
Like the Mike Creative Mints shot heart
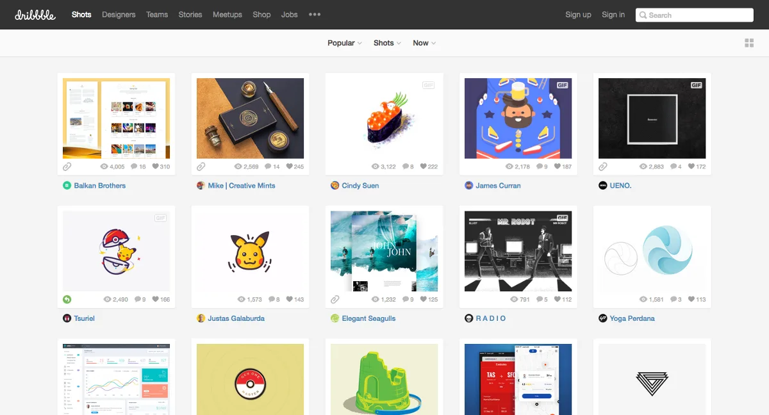pyautogui.click(x=289, y=167)
